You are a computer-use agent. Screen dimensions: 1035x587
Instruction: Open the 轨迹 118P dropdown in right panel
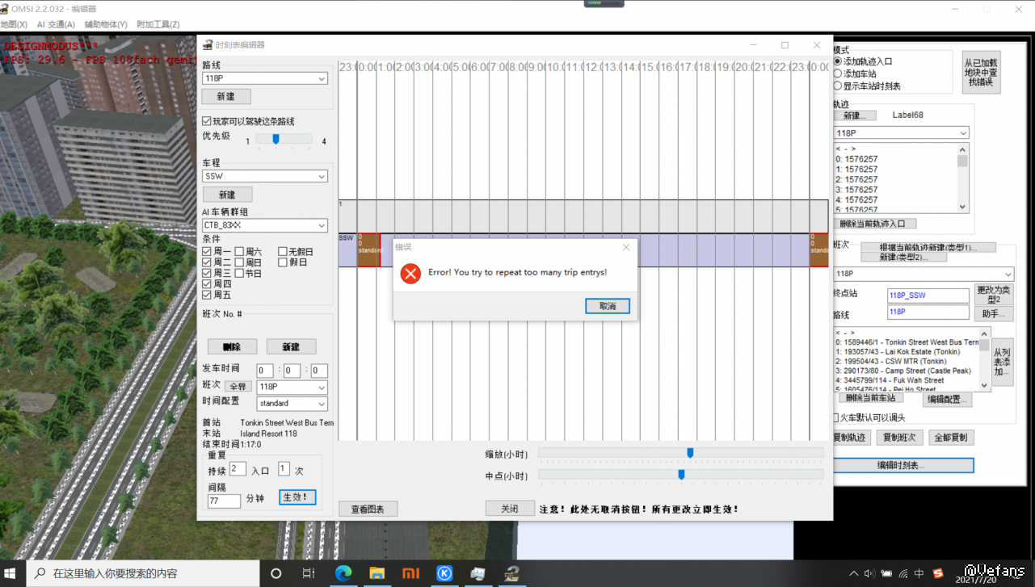pos(901,133)
